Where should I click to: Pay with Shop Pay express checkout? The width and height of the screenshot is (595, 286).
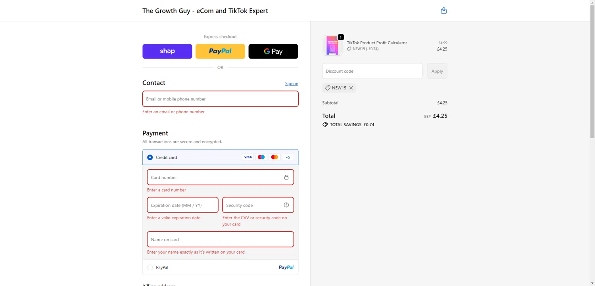(x=167, y=51)
